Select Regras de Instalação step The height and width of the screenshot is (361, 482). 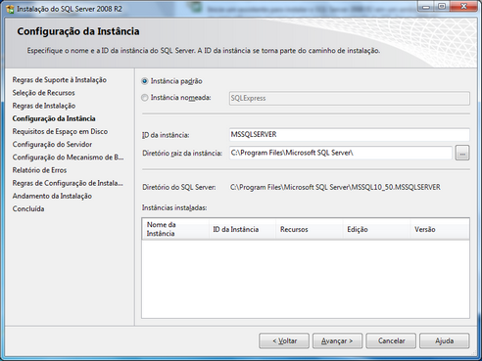[x=44, y=106]
